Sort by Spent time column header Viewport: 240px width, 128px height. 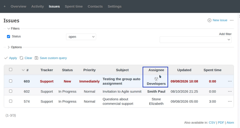tap(213, 70)
